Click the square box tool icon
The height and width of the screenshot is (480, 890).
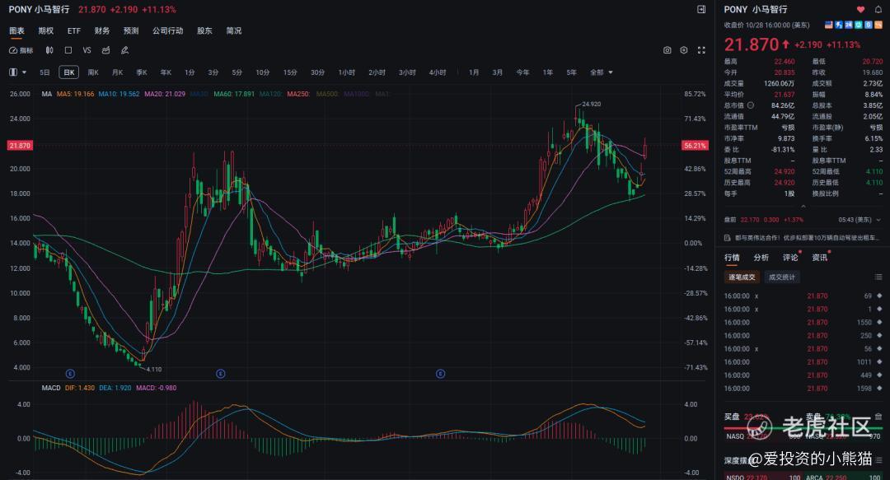[68, 50]
